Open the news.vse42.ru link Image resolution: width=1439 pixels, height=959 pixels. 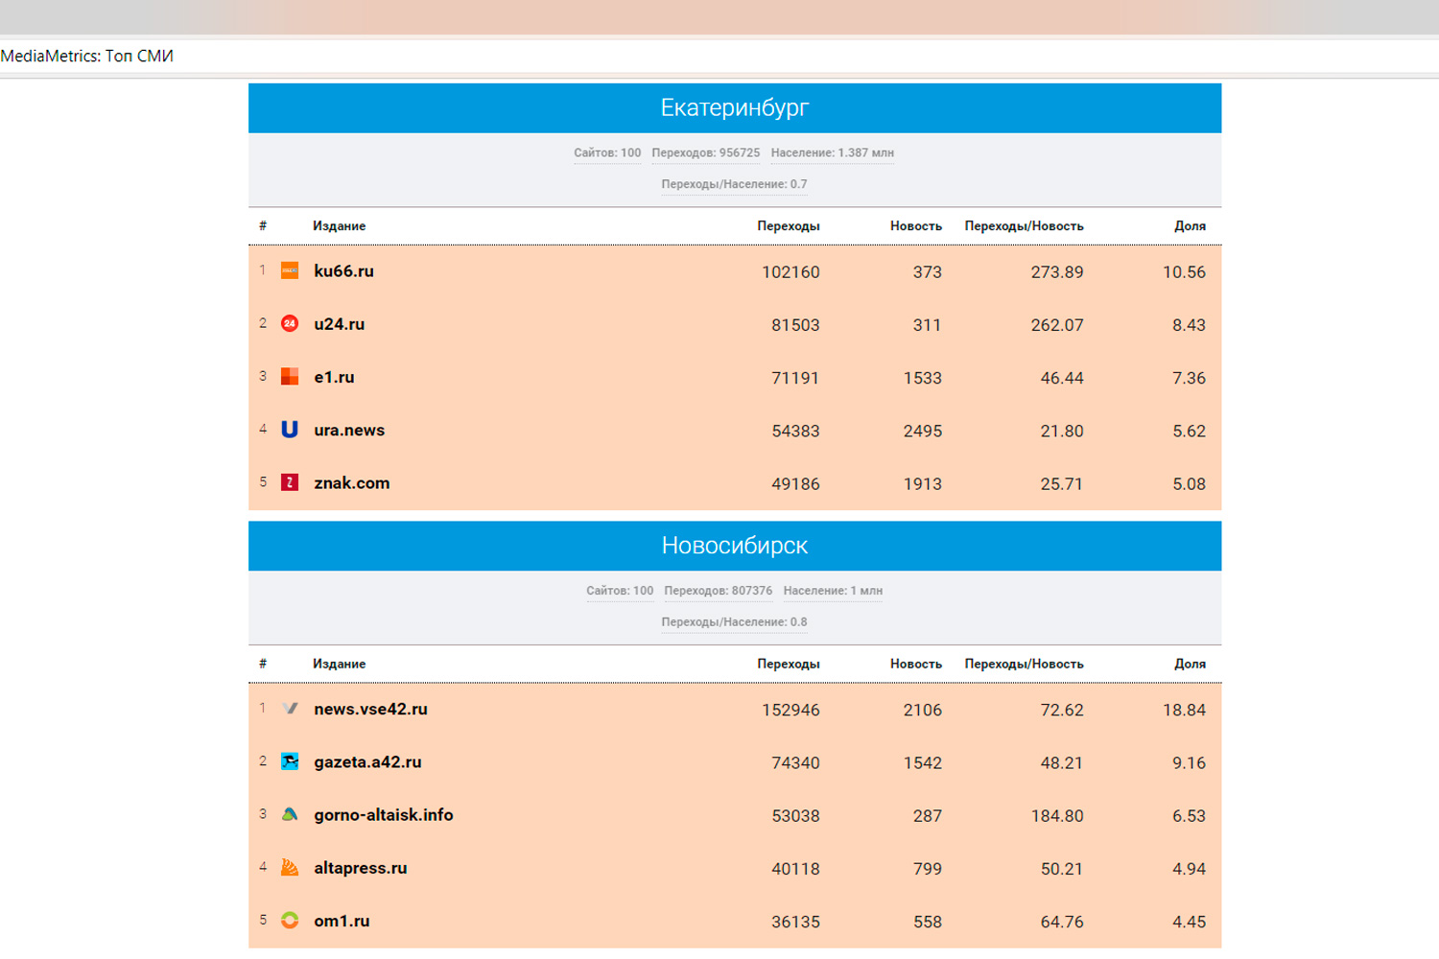[370, 710]
